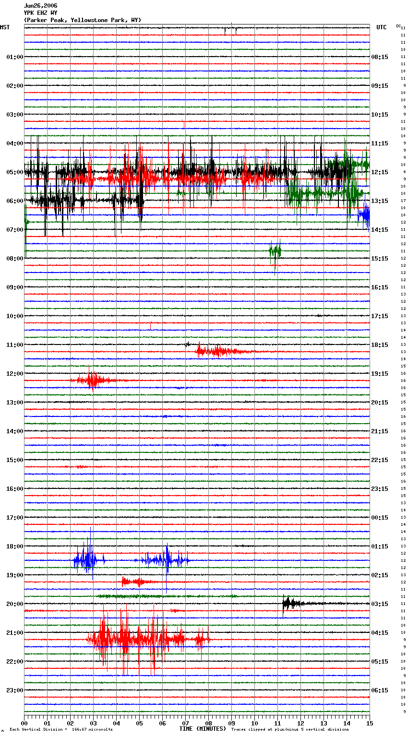Viewport: 408px width, 736px height.
Task: Click the 09:15 UTC time label
Action: coord(380,85)
